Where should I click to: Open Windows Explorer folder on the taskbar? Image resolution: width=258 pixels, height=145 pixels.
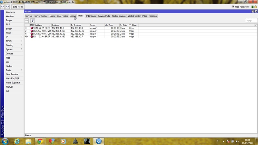tap(28, 141)
